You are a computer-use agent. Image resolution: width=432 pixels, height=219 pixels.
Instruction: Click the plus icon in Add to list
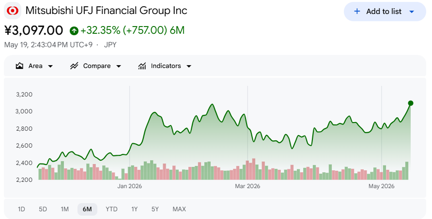(357, 11)
